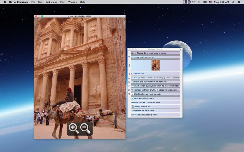Select the 'Savvy Clipboard.app' file item
The width and height of the screenshot is (244, 152).
coord(156,107)
